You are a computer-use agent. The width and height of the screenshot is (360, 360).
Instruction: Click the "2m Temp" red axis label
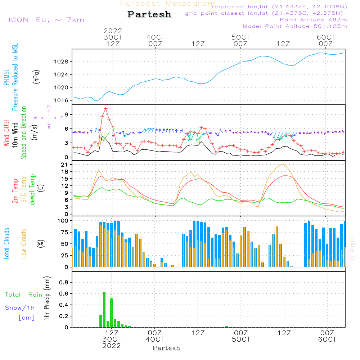15,190
